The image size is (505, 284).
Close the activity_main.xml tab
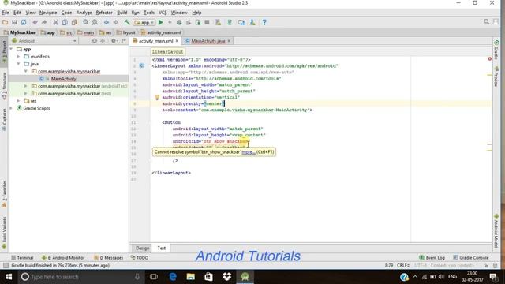177,41
